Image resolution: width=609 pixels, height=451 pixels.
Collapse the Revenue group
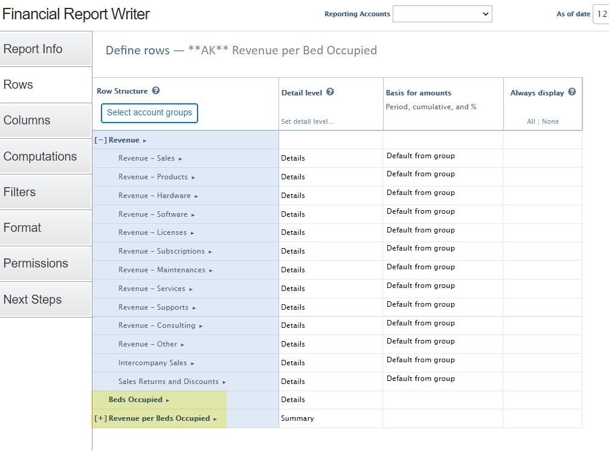click(x=100, y=140)
